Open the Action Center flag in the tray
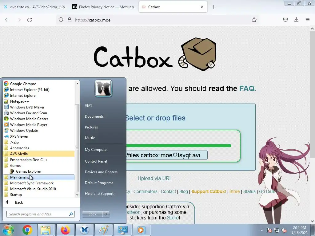Screen dimensions: 315x236 269,230
